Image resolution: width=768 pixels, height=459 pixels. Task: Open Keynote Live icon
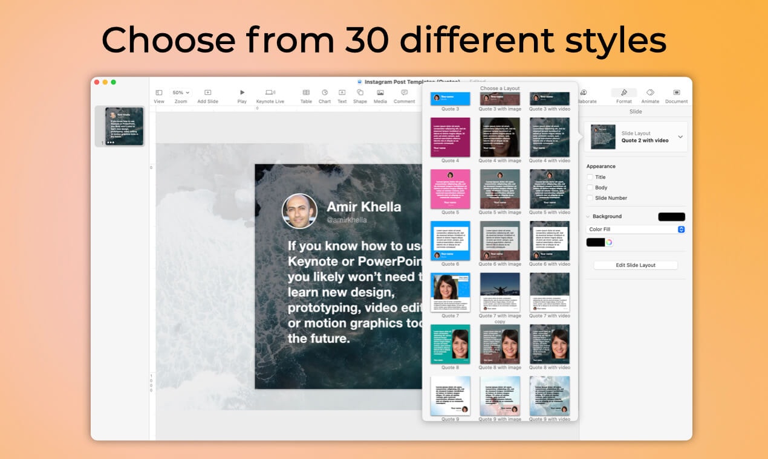pyautogui.click(x=270, y=92)
